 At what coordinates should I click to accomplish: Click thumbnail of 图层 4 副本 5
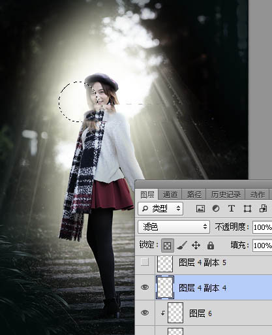click(165, 263)
